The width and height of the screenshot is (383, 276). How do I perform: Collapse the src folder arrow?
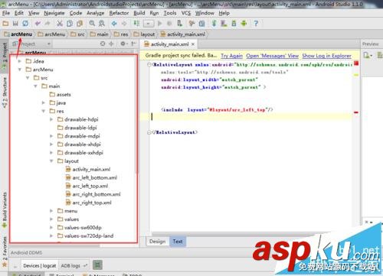pyautogui.click(x=28, y=78)
